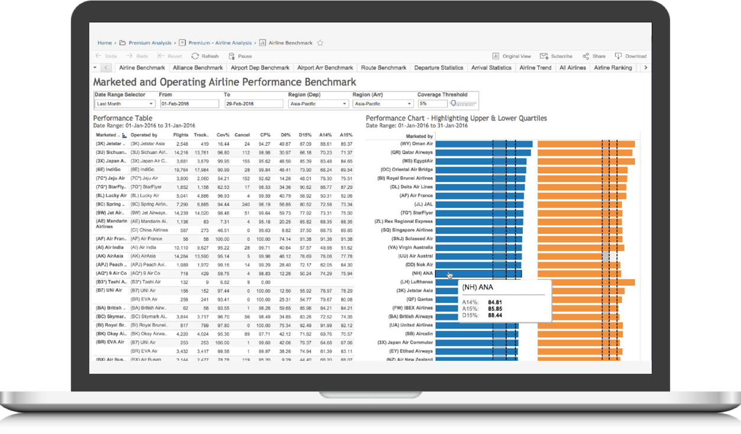Click the Revert toolbar button
Image resolution: width=741 pixels, height=434 pixels.
(170, 56)
